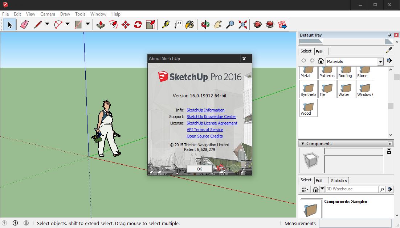Pin the Default Tray
Screen dimensions: 400x228
click(x=389, y=35)
